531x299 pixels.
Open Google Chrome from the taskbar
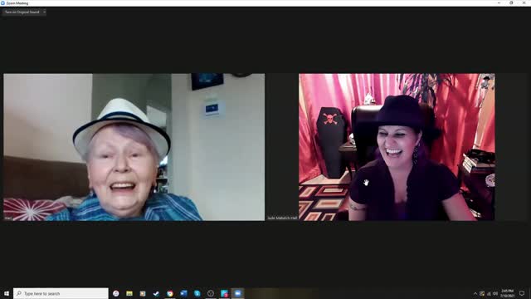click(x=169, y=293)
